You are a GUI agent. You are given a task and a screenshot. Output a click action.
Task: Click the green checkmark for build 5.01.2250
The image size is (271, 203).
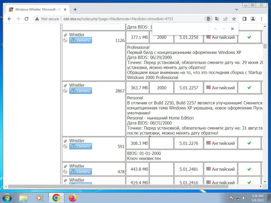click(249, 37)
